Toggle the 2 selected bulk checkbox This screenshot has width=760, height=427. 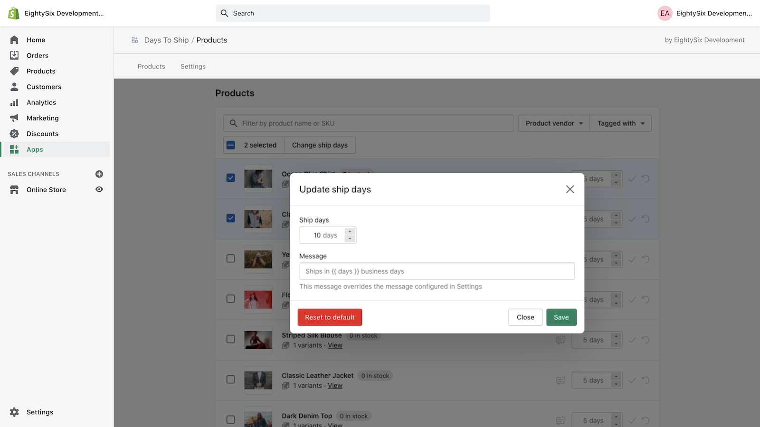pos(231,145)
